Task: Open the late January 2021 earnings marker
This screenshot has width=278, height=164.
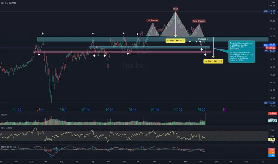Action: click(x=130, y=109)
